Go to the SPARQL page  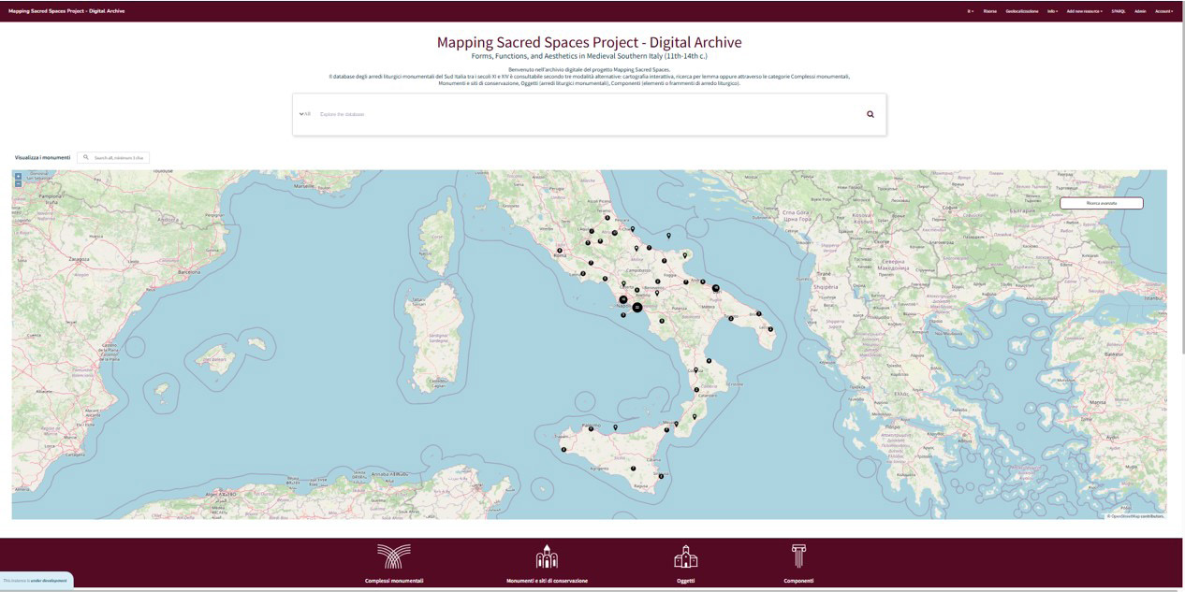1118,11
